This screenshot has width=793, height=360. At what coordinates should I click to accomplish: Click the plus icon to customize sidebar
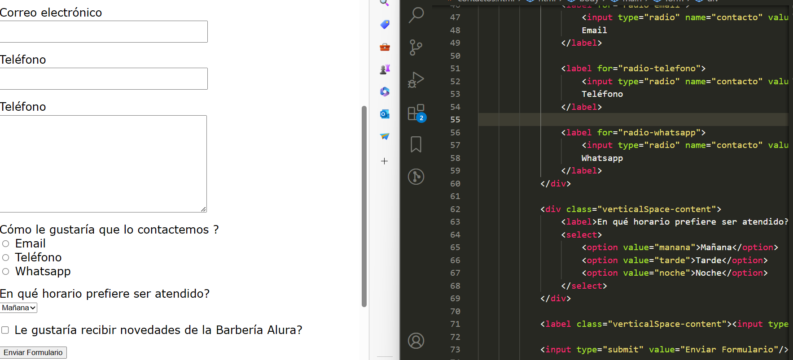coord(384,161)
